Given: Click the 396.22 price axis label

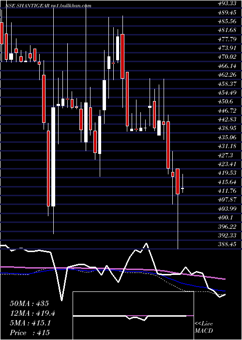Looking at the screenshot, I should click(227, 226).
